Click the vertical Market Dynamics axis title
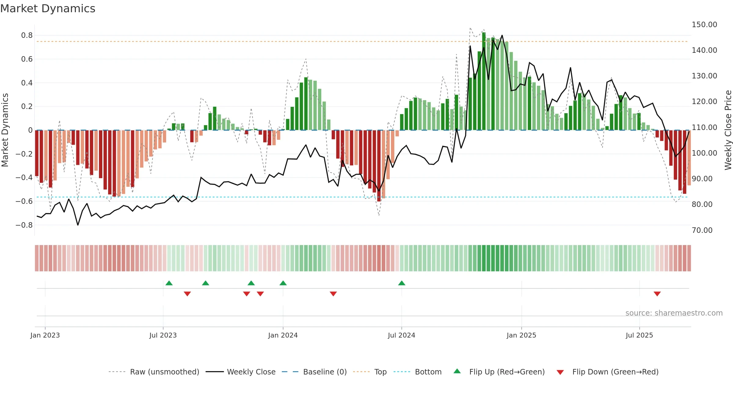Image resolution: width=733 pixels, height=412 pixels. coord(5,130)
